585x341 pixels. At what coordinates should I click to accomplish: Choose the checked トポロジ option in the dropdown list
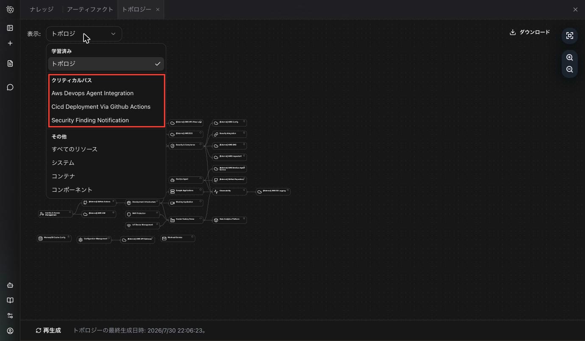tap(106, 64)
